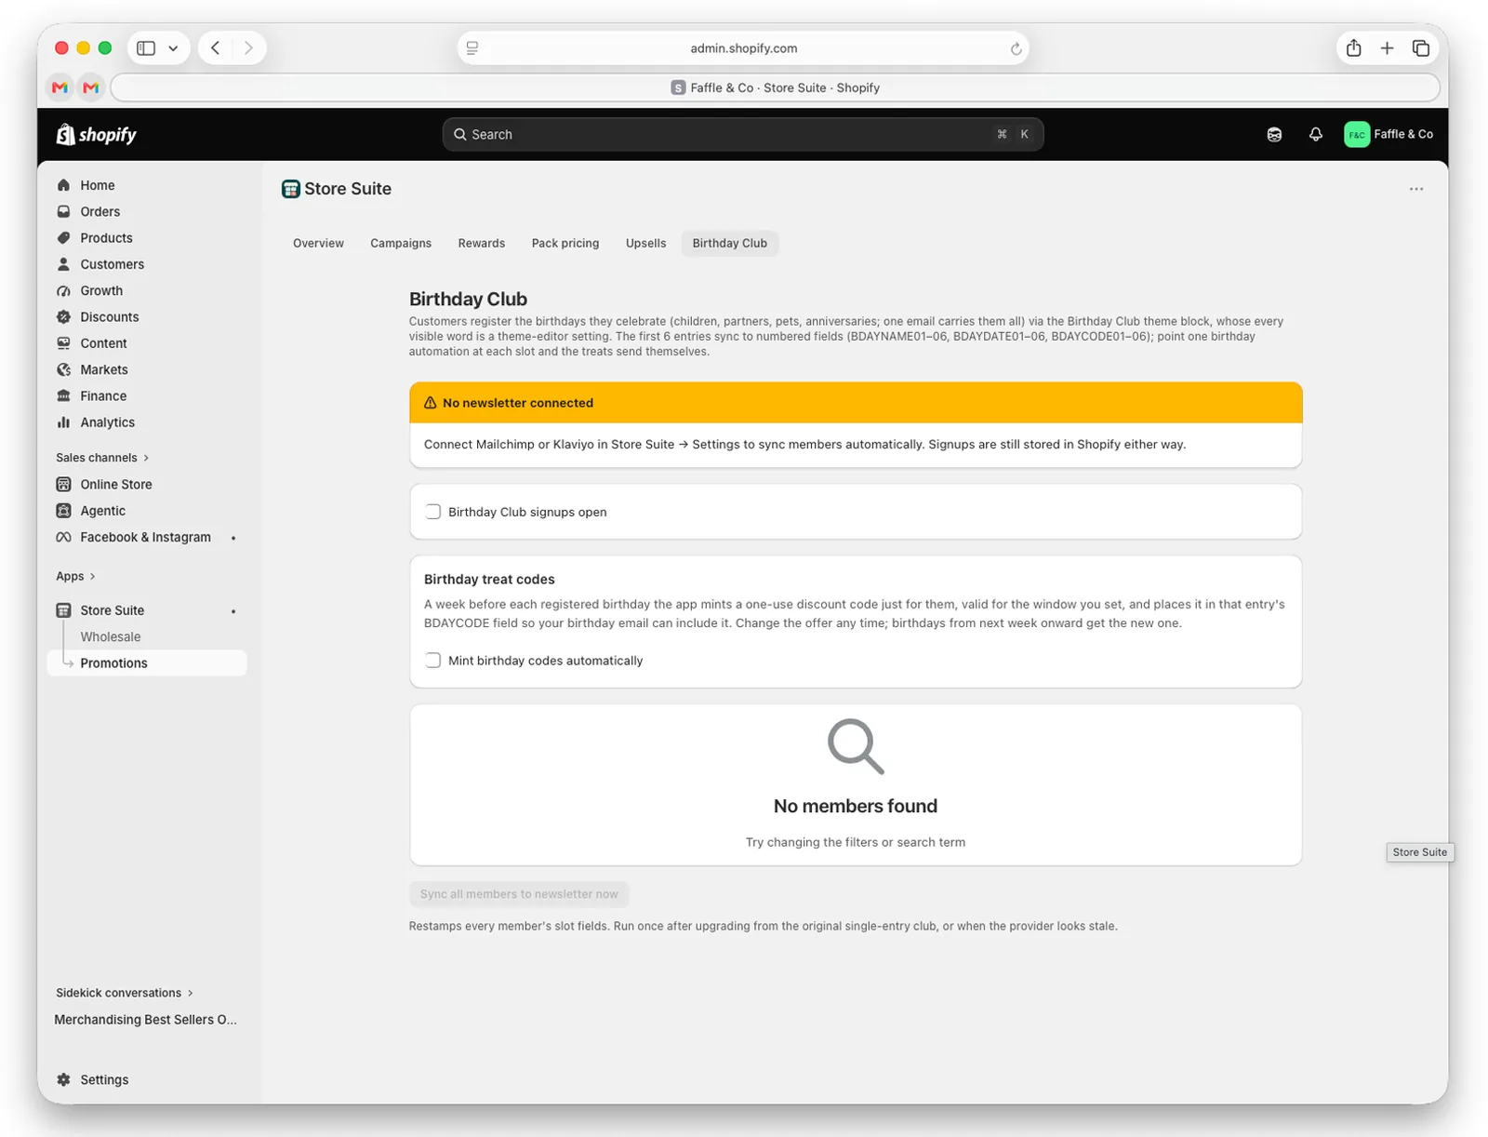The width and height of the screenshot is (1488, 1137).
Task: Expand the Apps section chevron
Action: point(92,577)
